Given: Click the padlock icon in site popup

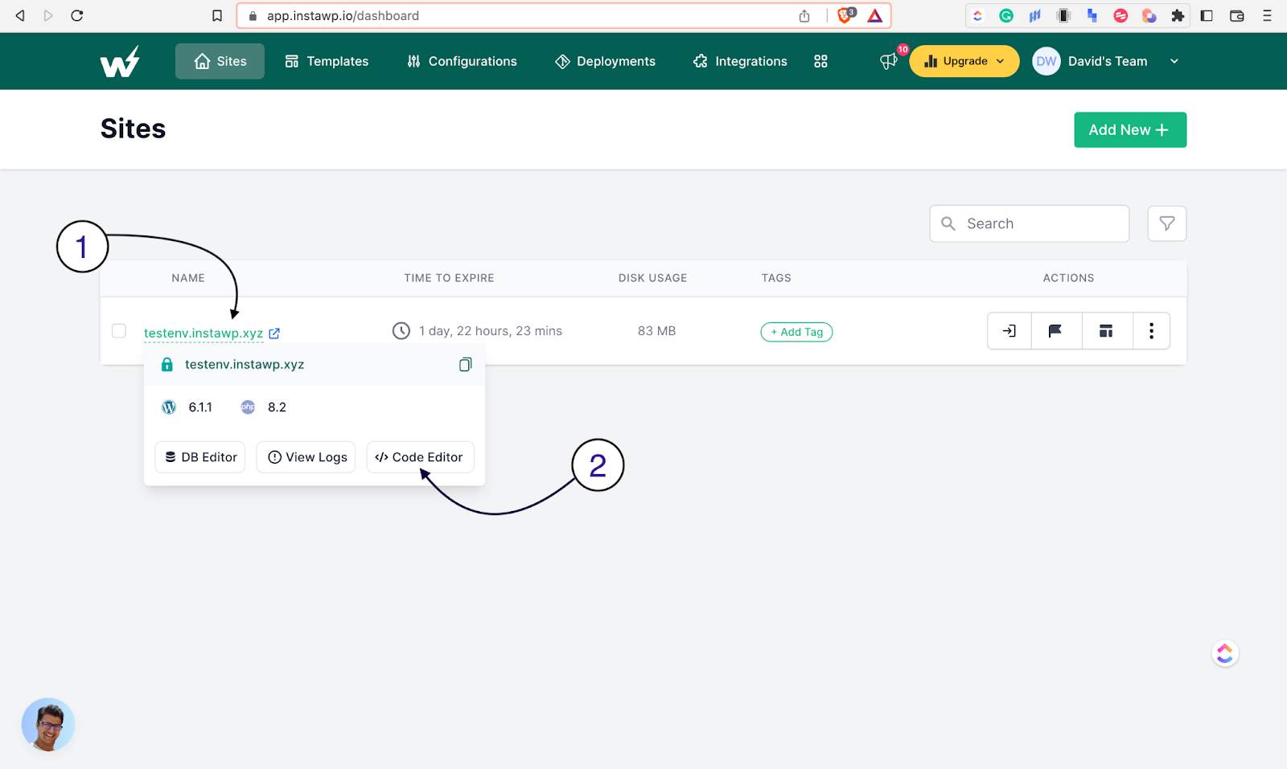Looking at the screenshot, I should 167,365.
